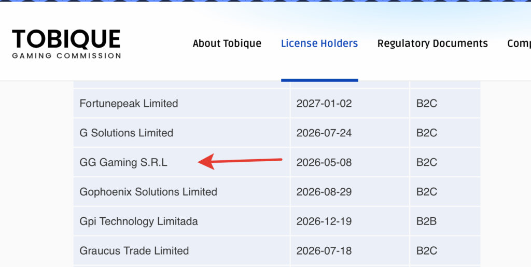
Task: Click the Gpi Technology Limitada name
Action: click(138, 221)
